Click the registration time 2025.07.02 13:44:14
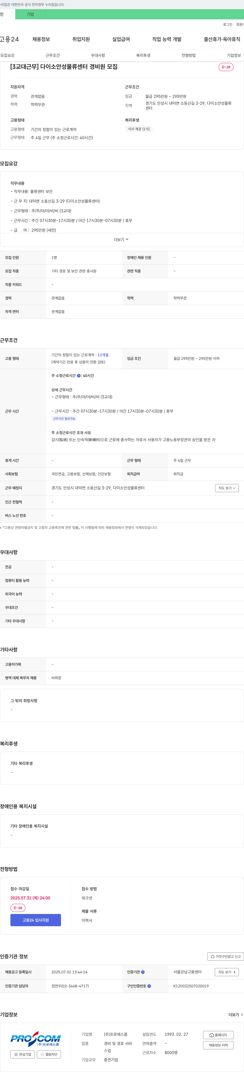 point(69,972)
